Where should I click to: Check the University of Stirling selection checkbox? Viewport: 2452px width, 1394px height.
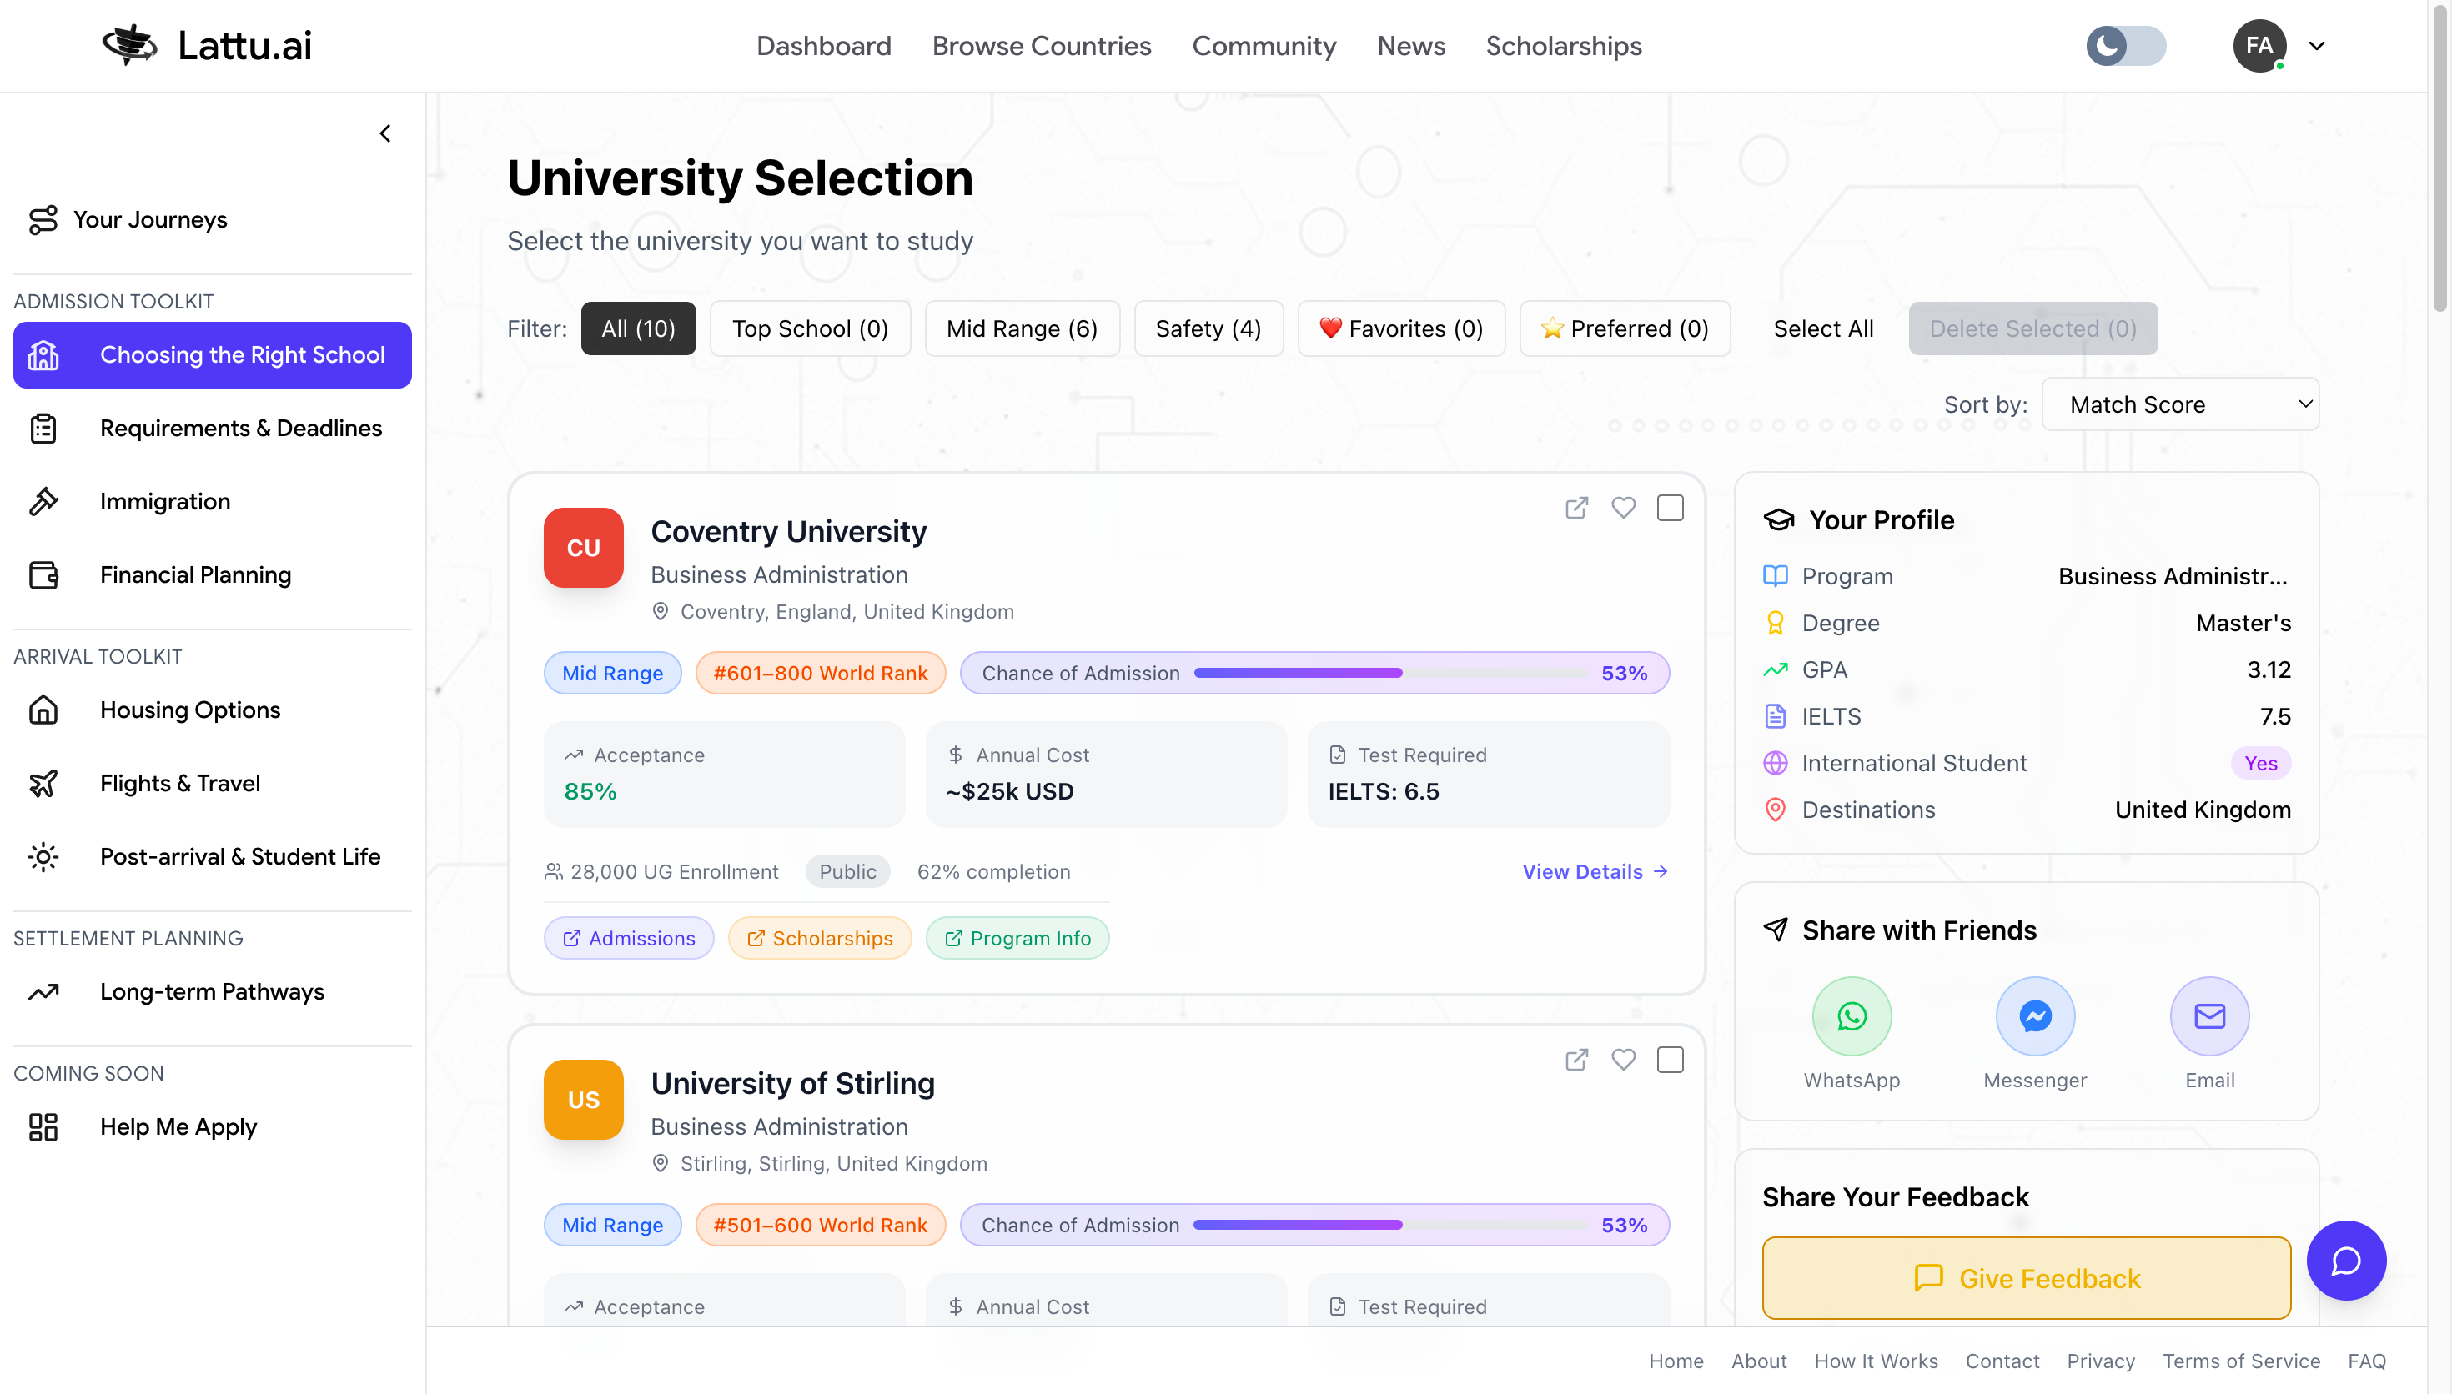tap(1670, 1060)
